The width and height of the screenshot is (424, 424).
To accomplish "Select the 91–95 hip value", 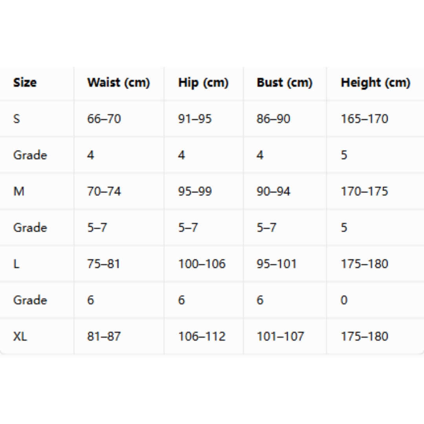I will (195, 119).
